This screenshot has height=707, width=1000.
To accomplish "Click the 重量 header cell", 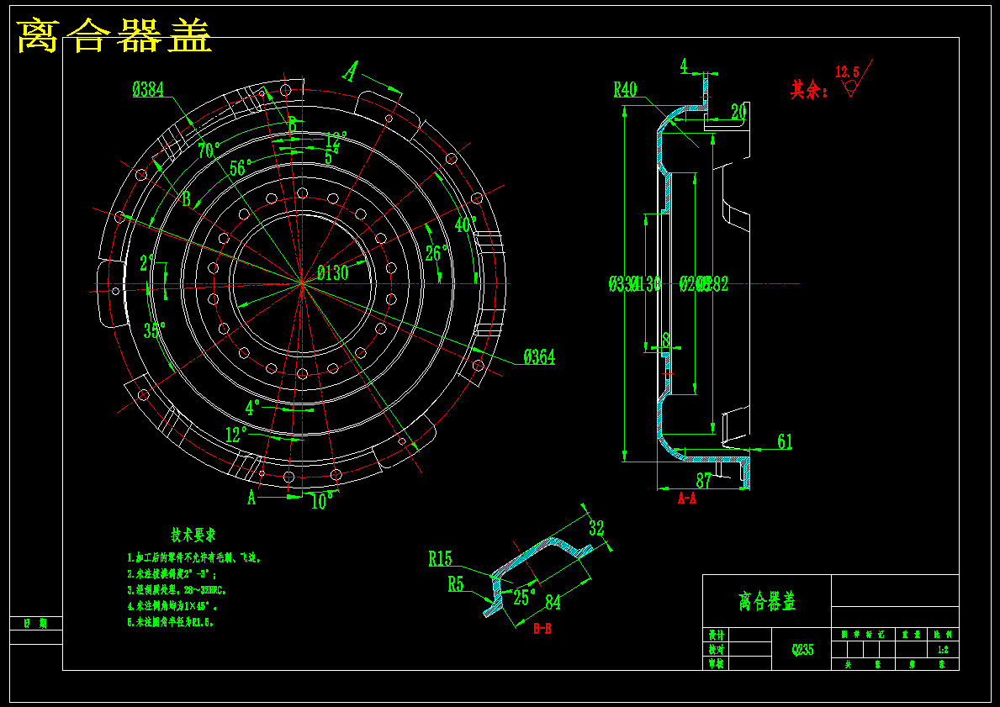I will coord(912,635).
